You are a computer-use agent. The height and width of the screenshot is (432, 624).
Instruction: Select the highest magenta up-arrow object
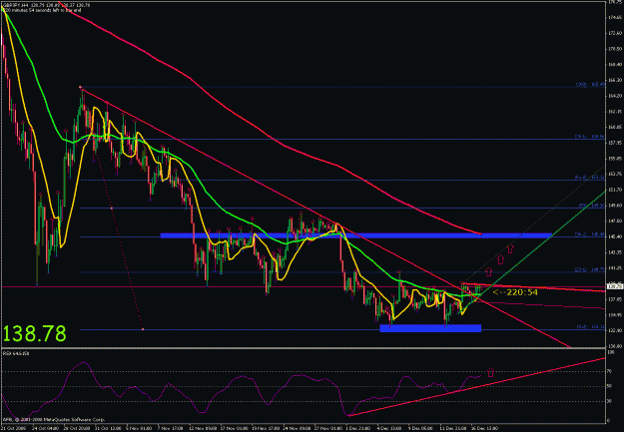click(510, 249)
